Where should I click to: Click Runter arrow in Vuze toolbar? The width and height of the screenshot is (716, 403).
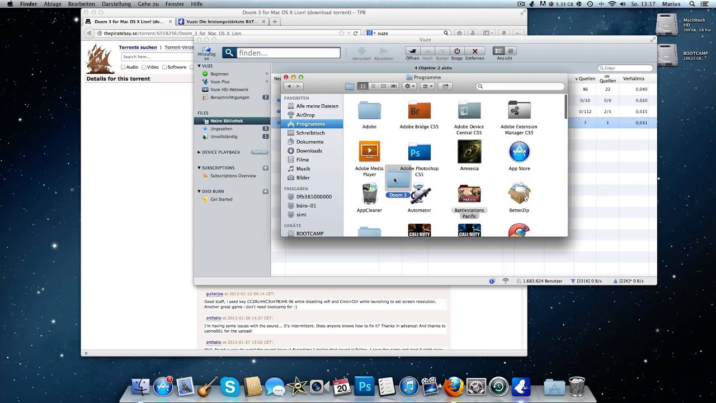coord(442,51)
